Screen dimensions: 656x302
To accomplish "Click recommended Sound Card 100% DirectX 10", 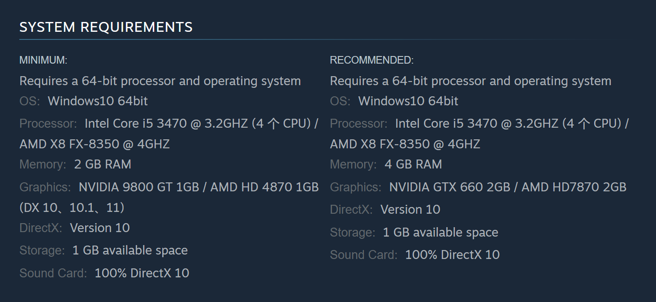I will click(453, 255).
